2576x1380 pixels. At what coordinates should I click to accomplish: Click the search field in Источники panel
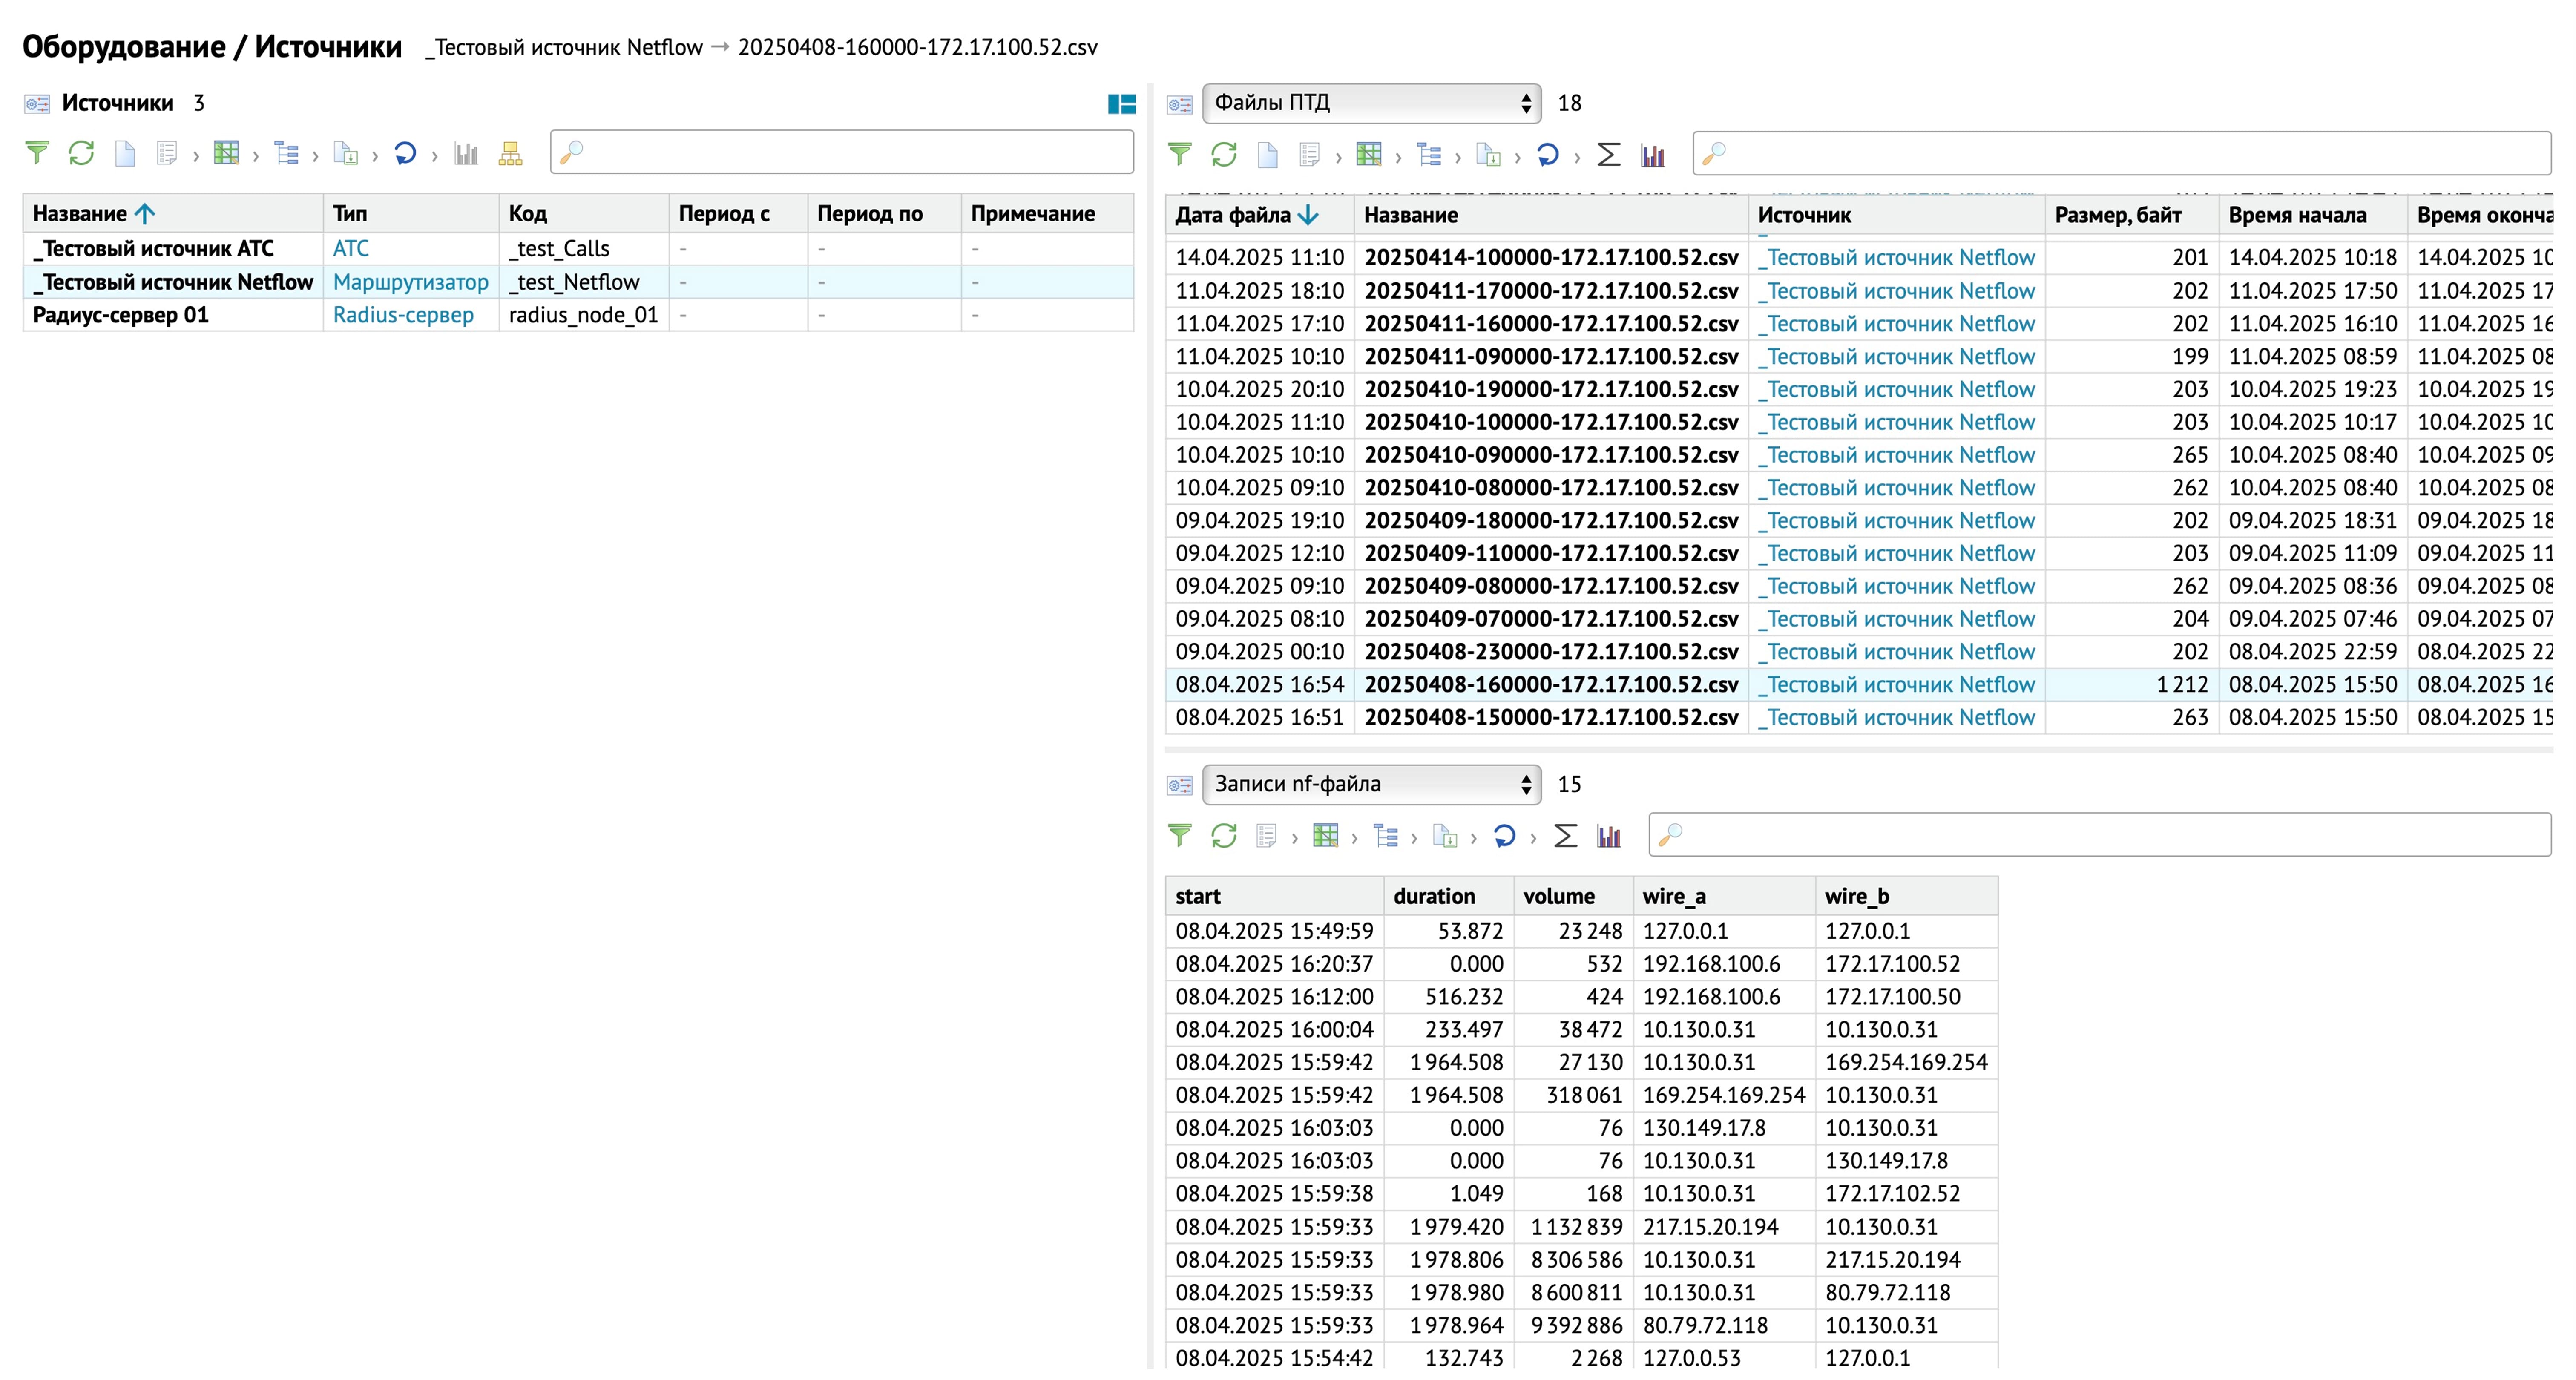(841, 152)
